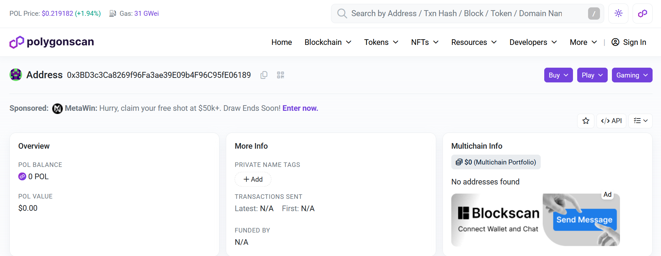This screenshot has width=661, height=256.
Task: Click the MetaWin sponsor logo
Action: 58,109
